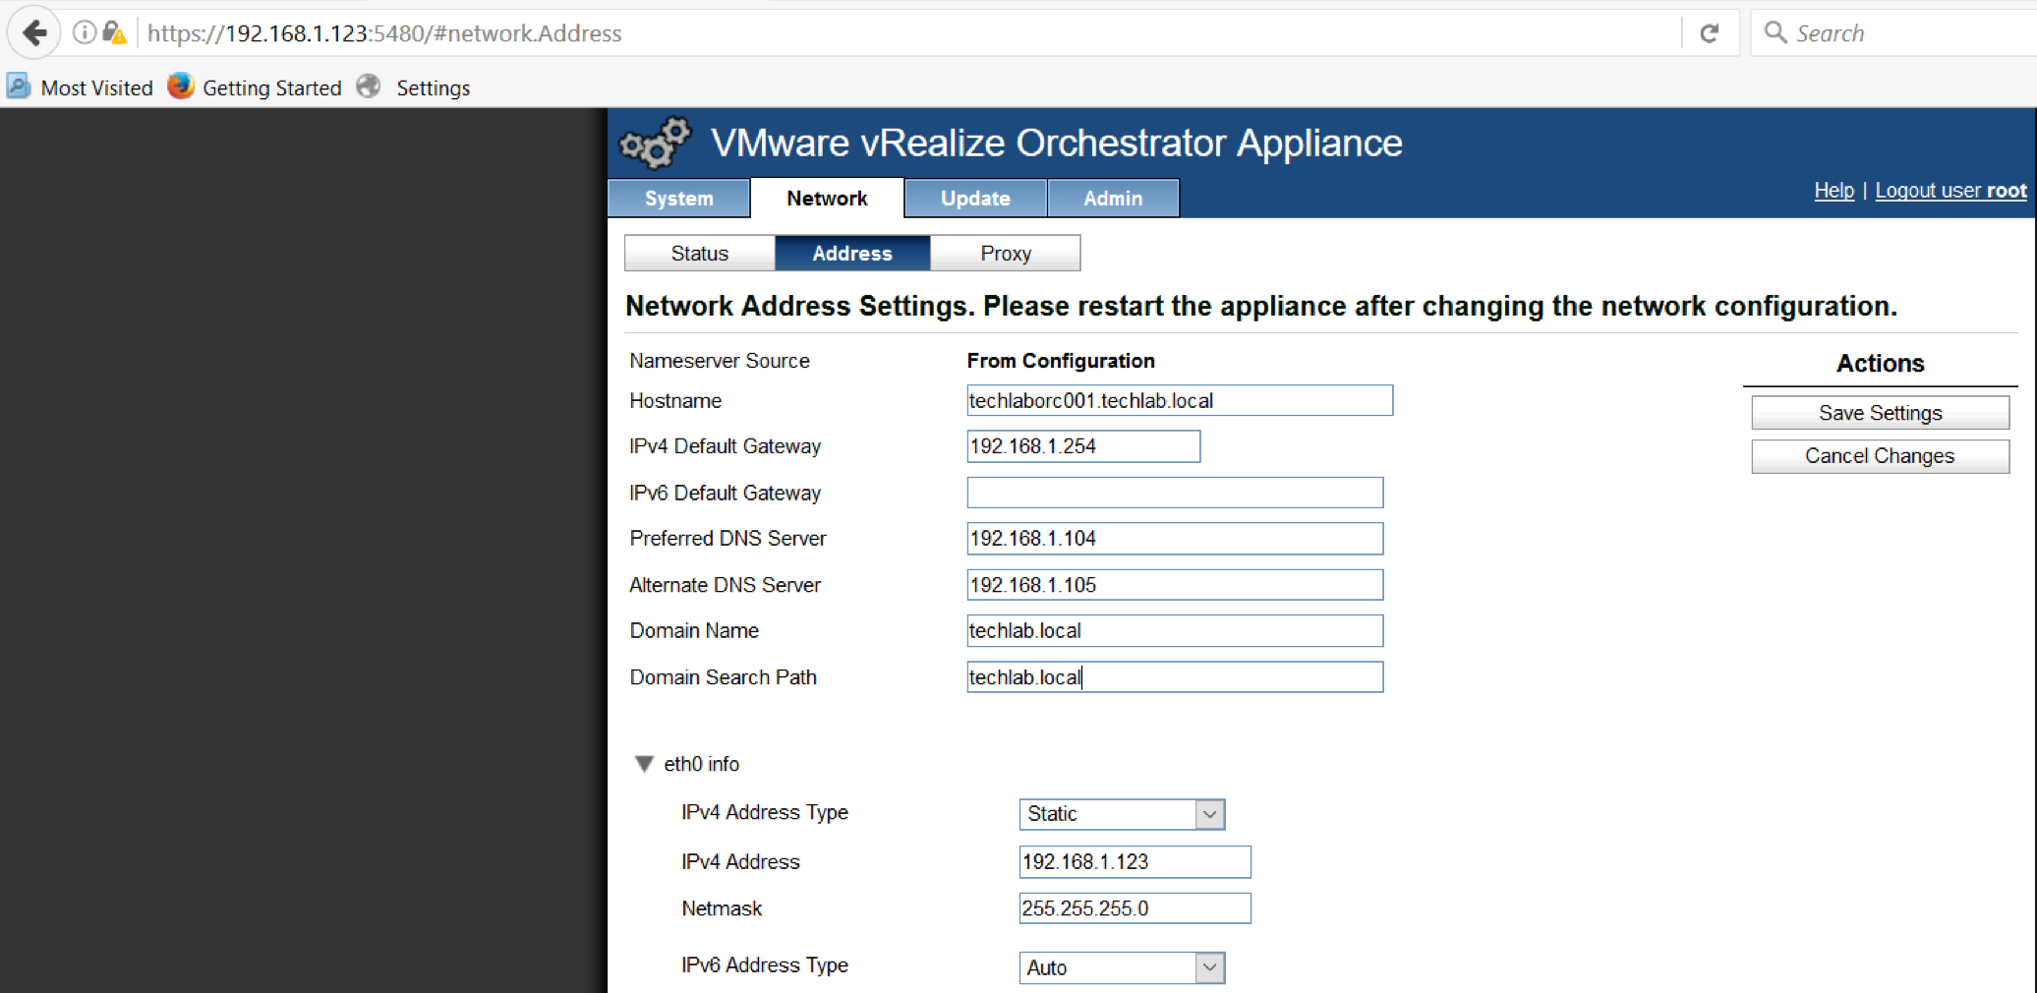
Task: Click the Domain Search Path field
Action: click(1175, 677)
